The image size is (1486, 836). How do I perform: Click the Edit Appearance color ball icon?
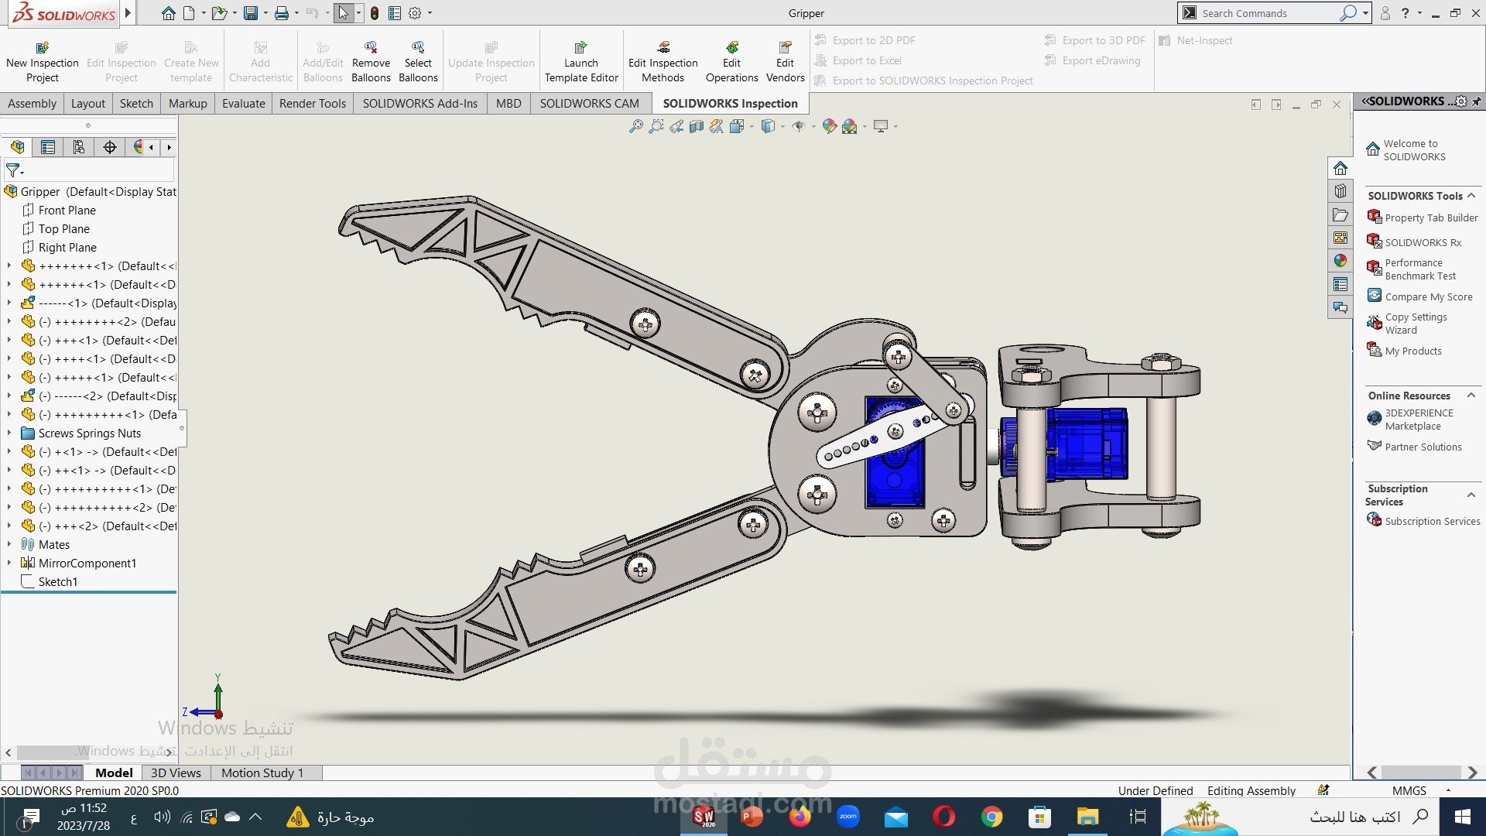point(829,126)
